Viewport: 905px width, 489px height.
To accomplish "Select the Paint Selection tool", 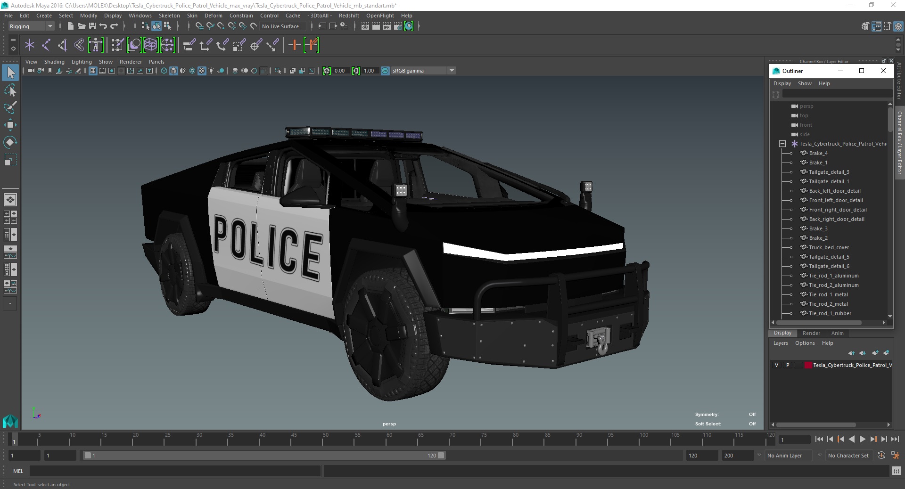I will [10, 107].
